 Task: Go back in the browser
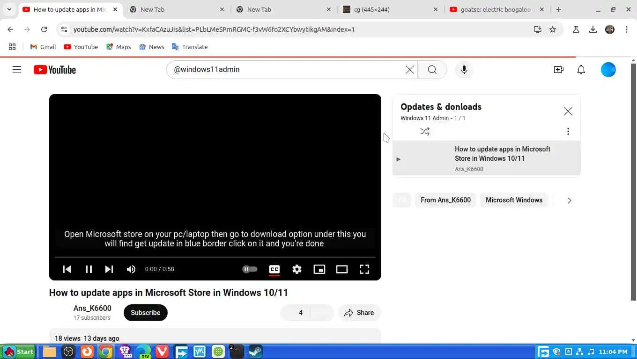pyautogui.click(x=10, y=29)
